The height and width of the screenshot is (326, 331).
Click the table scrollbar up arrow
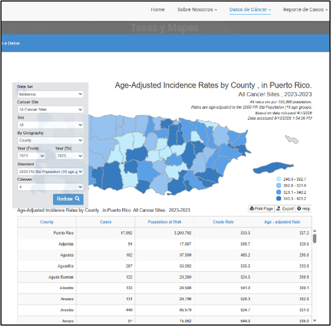[x=315, y=231]
